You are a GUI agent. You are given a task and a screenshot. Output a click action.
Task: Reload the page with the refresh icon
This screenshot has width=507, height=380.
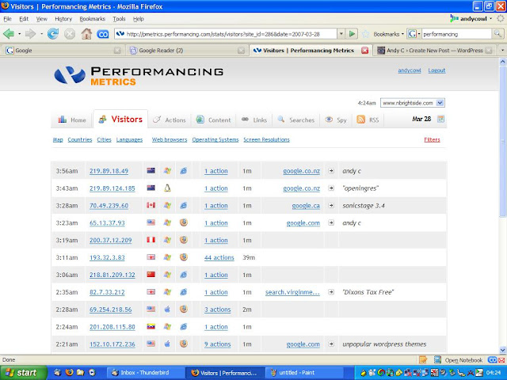click(x=53, y=33)
